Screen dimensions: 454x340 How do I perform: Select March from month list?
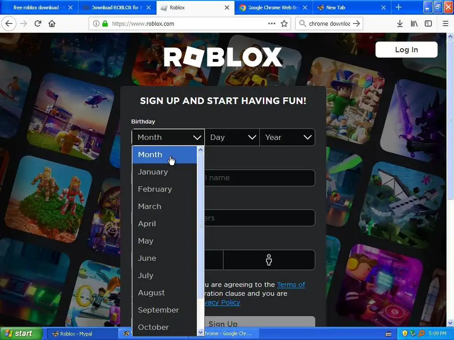point(164,206)
